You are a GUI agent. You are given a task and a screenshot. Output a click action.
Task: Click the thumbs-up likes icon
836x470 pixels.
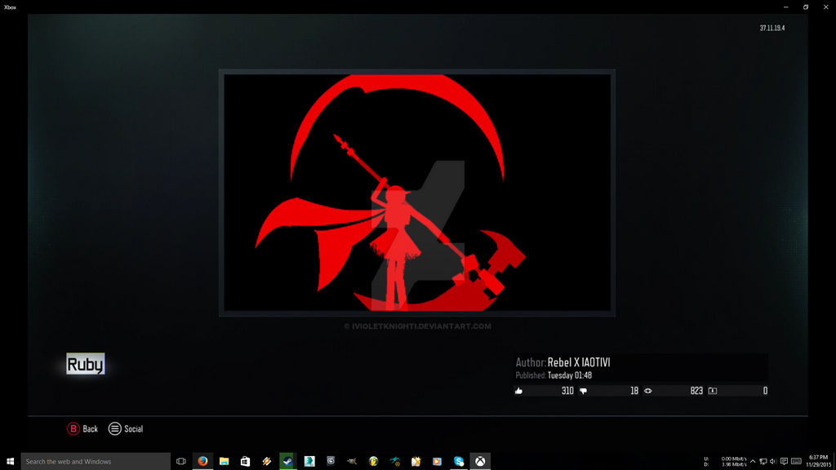[518, 391]
